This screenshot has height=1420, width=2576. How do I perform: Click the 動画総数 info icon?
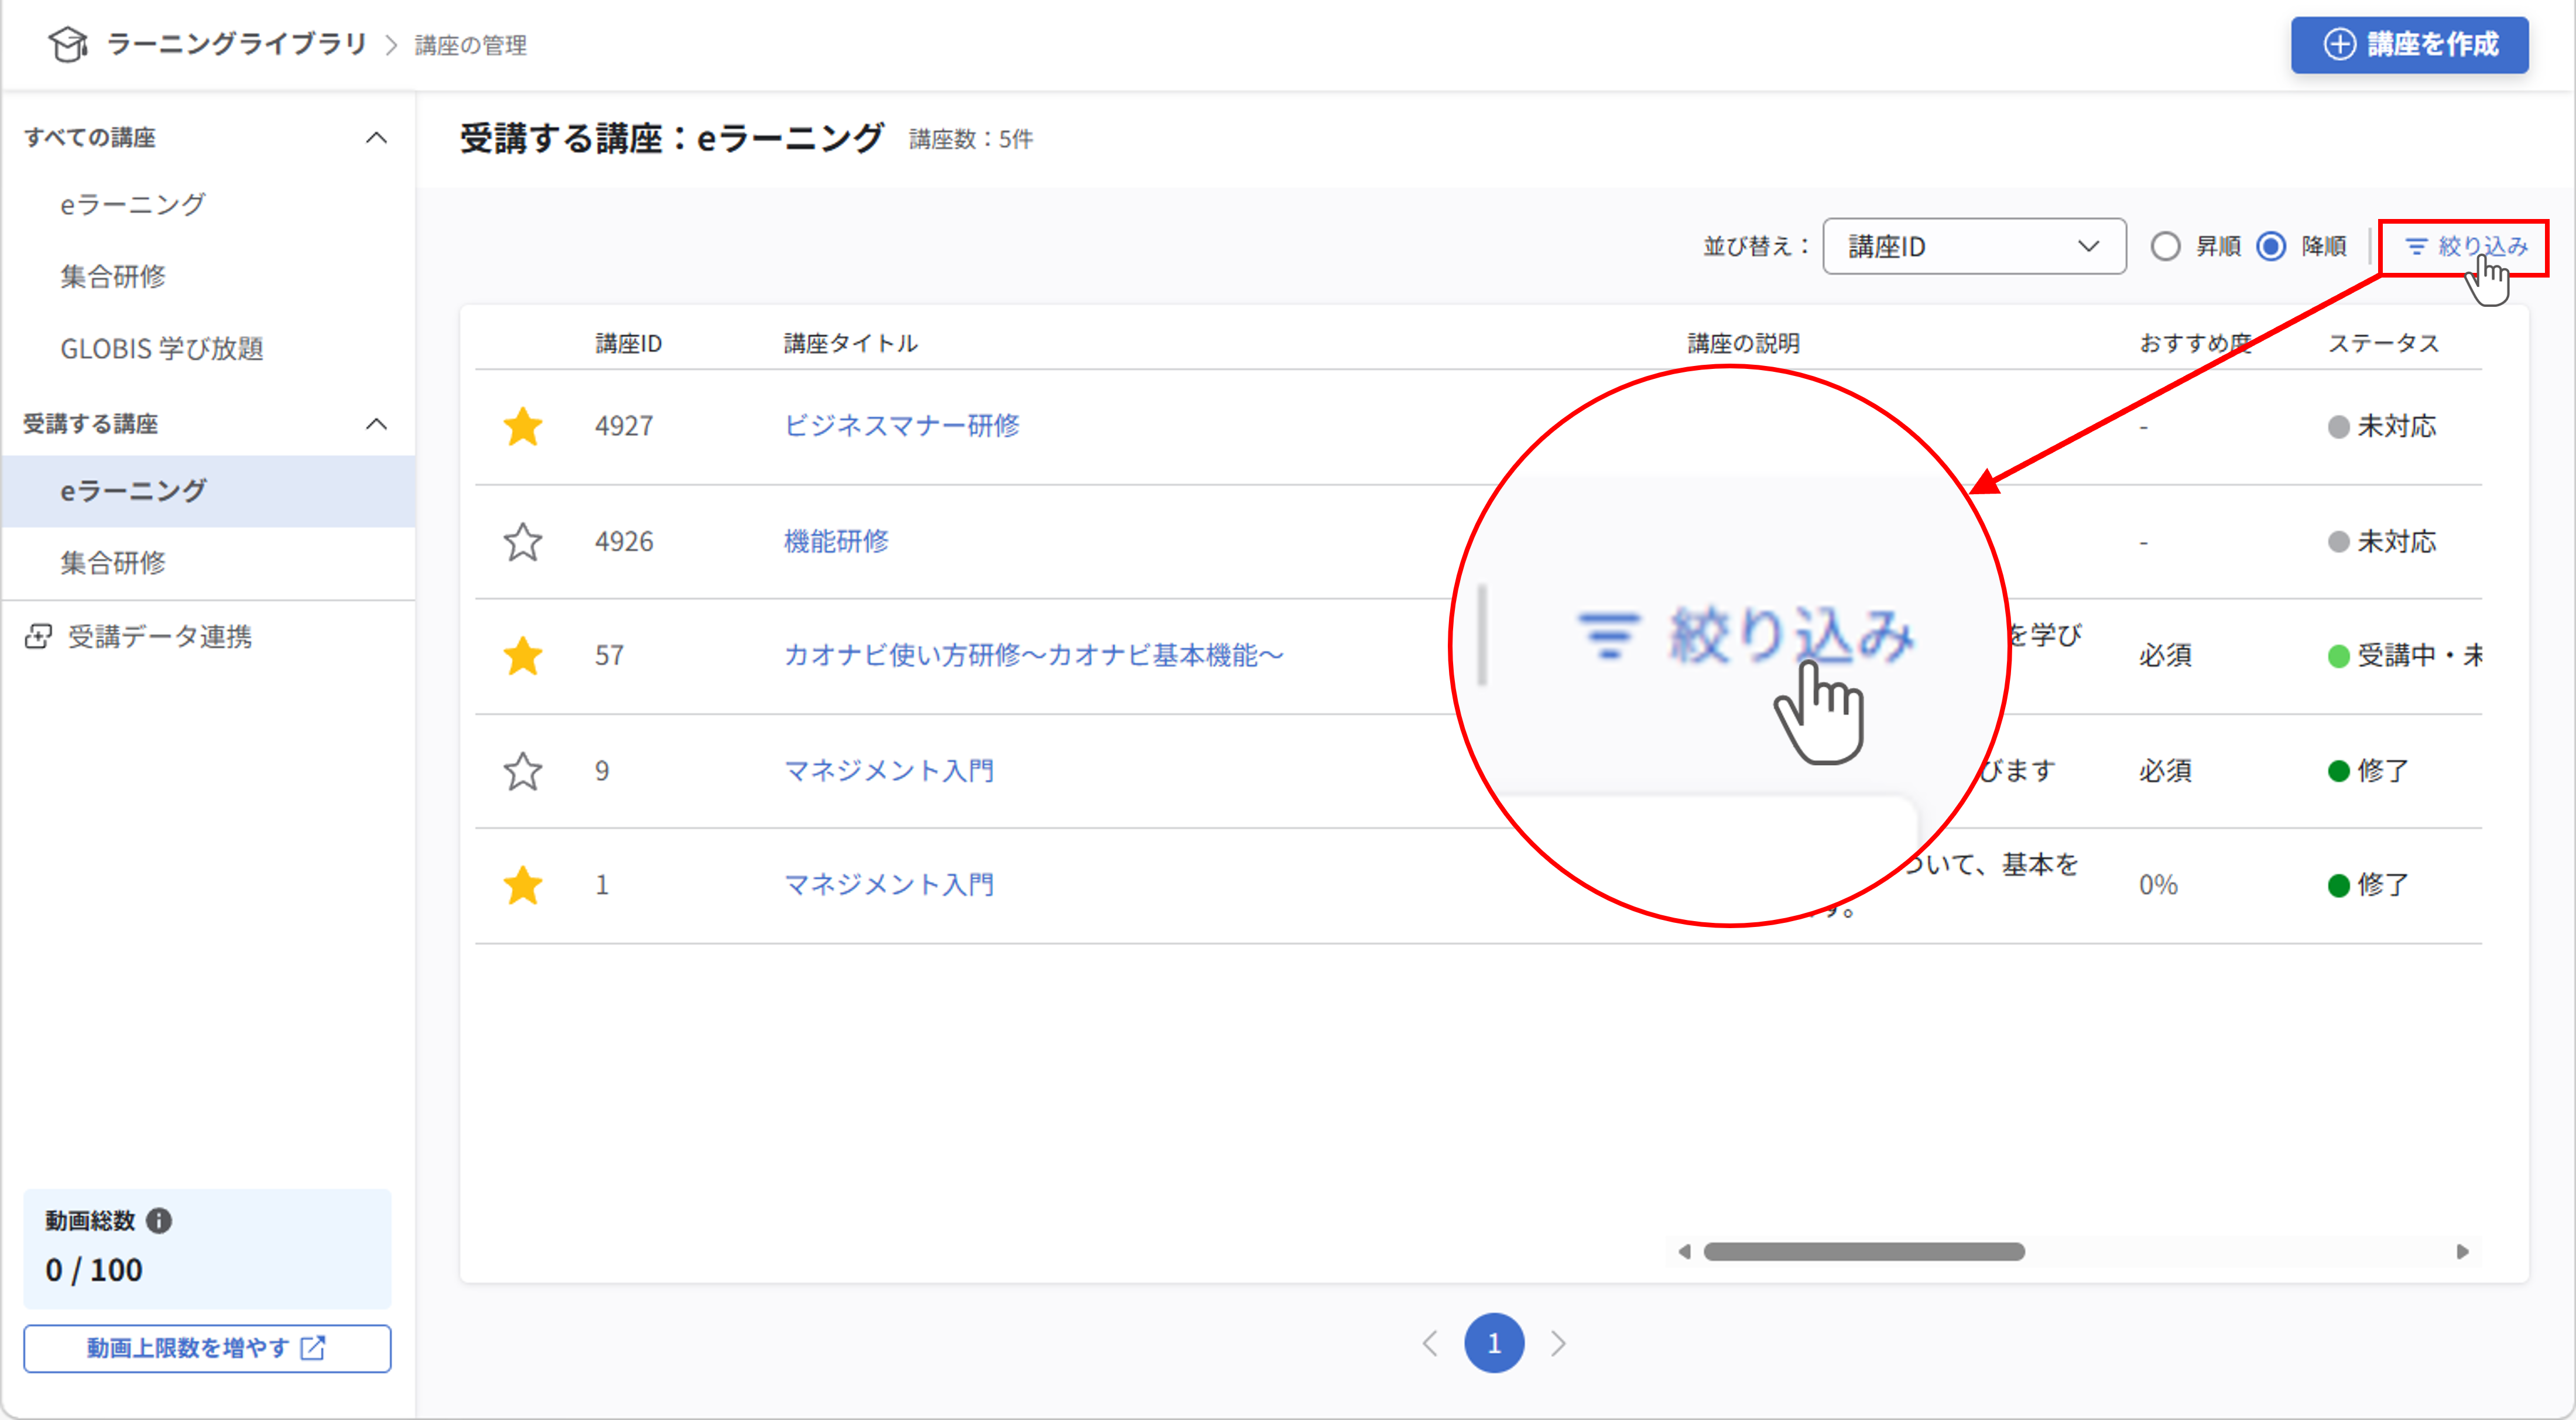(159, 1220)
